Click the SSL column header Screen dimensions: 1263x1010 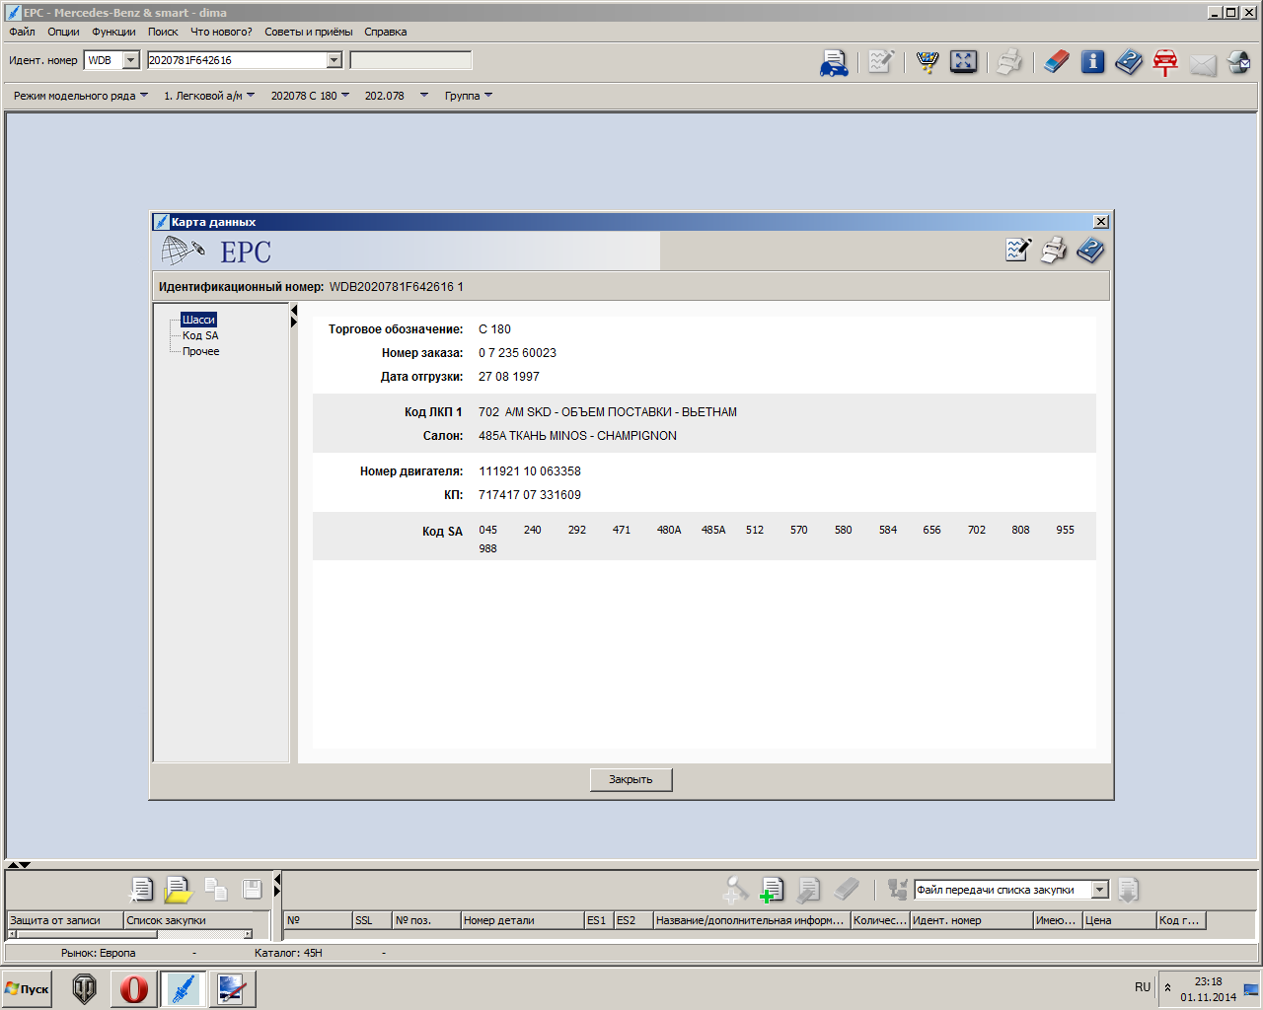click(372, 920)
